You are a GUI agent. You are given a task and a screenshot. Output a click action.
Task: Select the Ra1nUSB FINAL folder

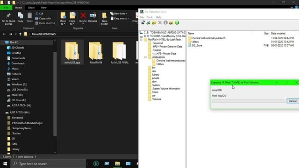120,52
